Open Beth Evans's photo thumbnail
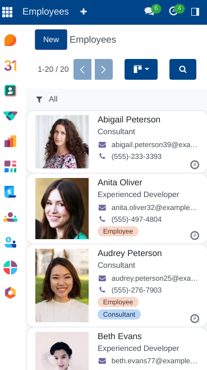Viewport: 207px width, 370px height. tap(62, 351)
